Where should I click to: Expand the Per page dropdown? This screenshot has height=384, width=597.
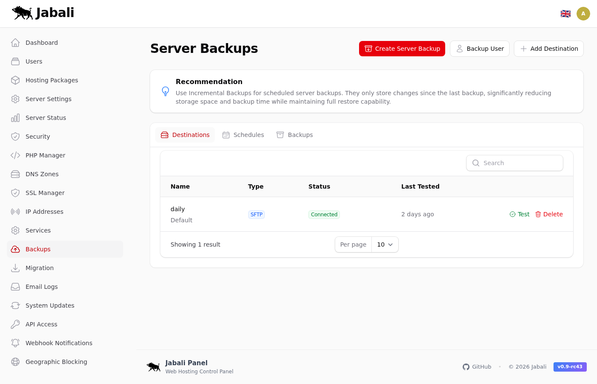[x=385, y=244]
